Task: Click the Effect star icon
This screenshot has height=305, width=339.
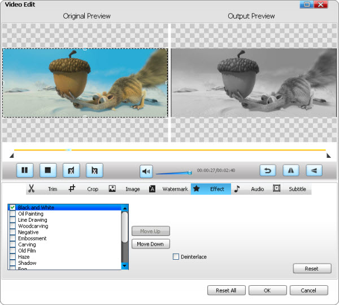Action: tap(196, 188)
